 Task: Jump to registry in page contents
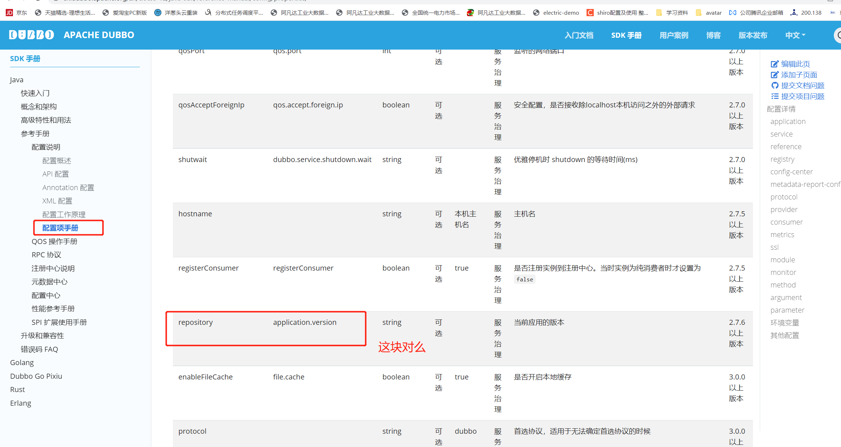tap(782, 159)
